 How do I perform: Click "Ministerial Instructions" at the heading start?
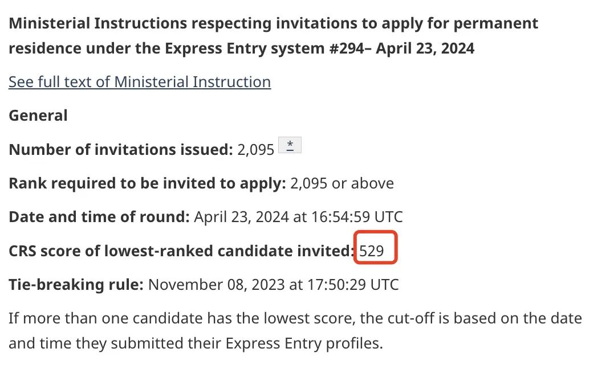click(x=97, y=24)
